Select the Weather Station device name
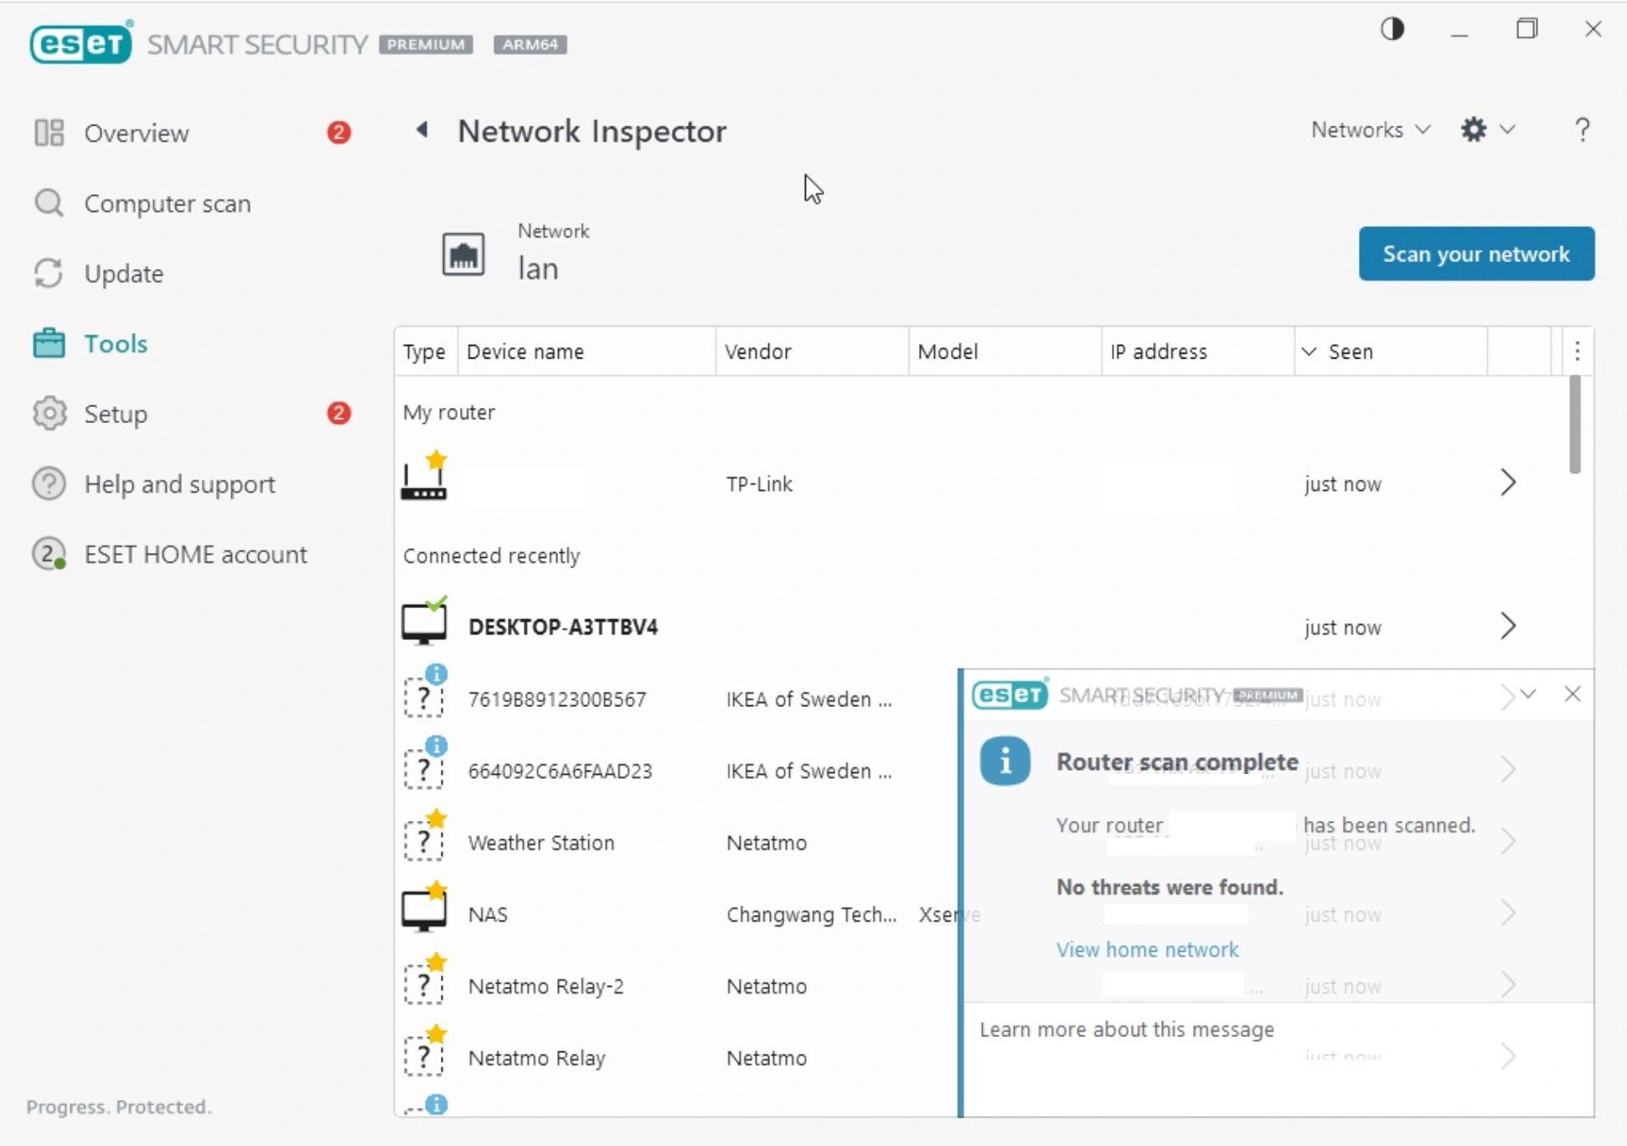Viewport: 1627px width, 1146px height. coord(541,843)
